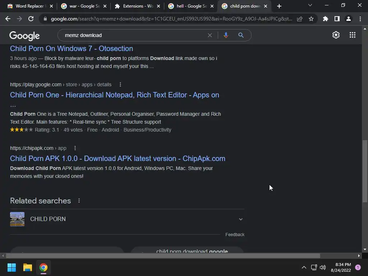Start a voice search with the microphone
Viewport: 368px width, 276px height.
click(226, 35)
